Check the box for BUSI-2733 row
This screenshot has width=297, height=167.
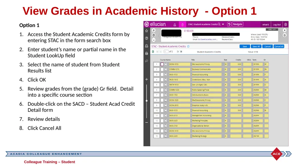click(162, 126)
